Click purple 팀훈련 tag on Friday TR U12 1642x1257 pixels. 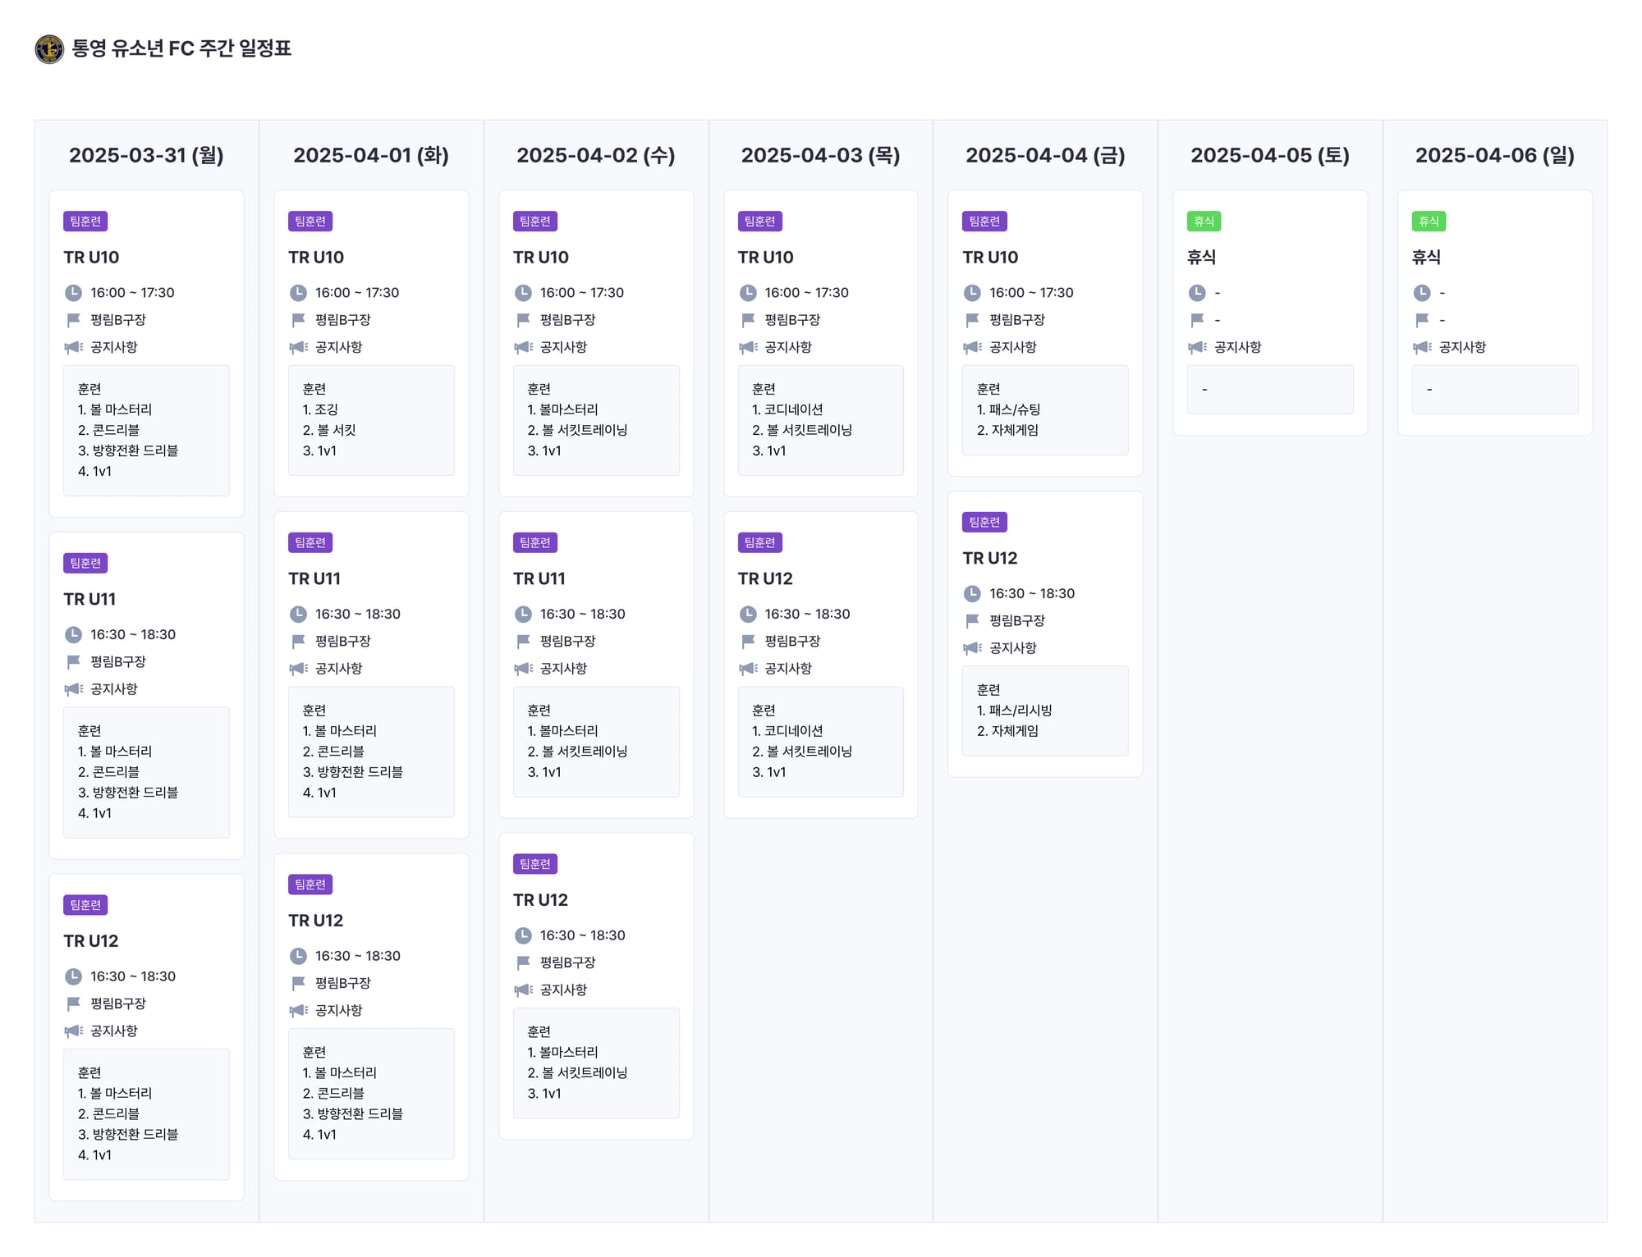point(984,523)
